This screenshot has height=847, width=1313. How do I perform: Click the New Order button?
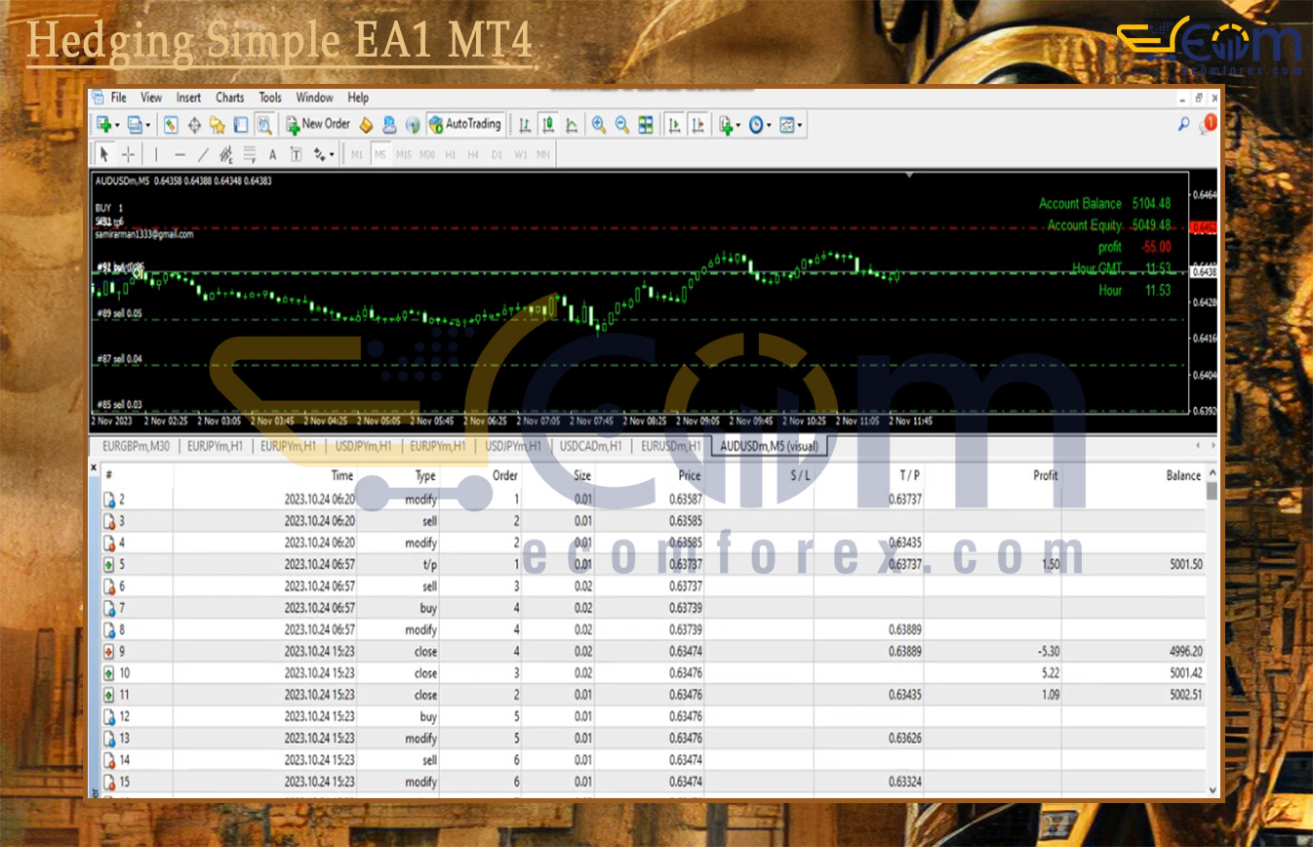point(317,124)
